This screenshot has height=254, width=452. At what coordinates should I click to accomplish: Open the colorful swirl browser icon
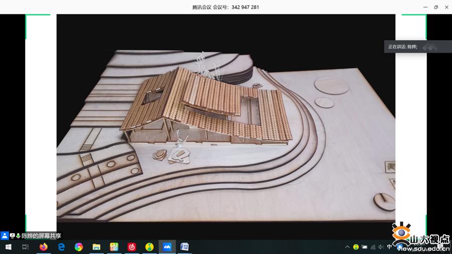79,247
